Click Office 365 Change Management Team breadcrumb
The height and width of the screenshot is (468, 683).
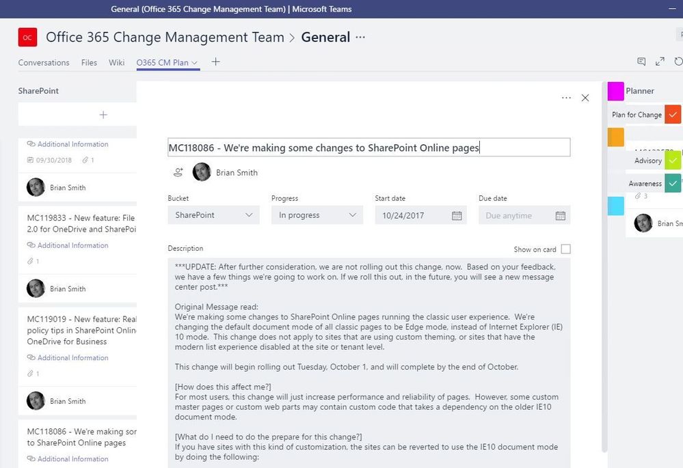coord(165,37)
